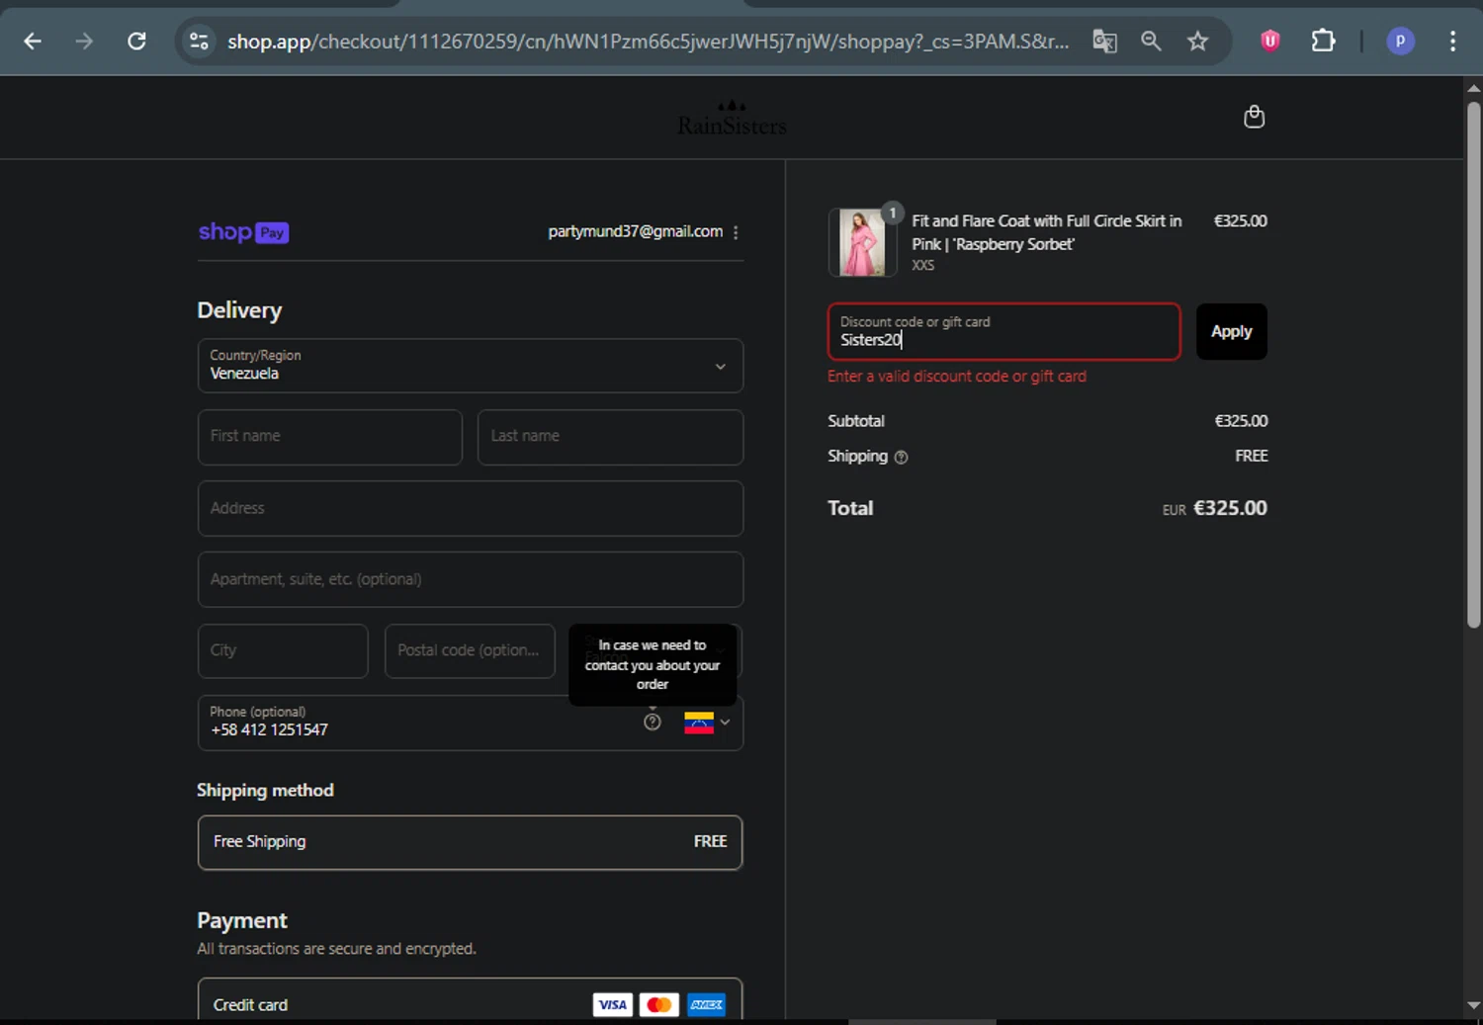Click the pink coat product thumbnail
The image size is (1483, 1025).
862,242
